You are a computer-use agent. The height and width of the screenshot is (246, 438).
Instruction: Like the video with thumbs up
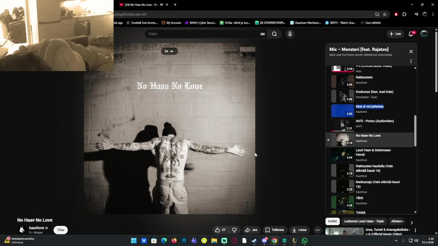(x=220, y=230)
